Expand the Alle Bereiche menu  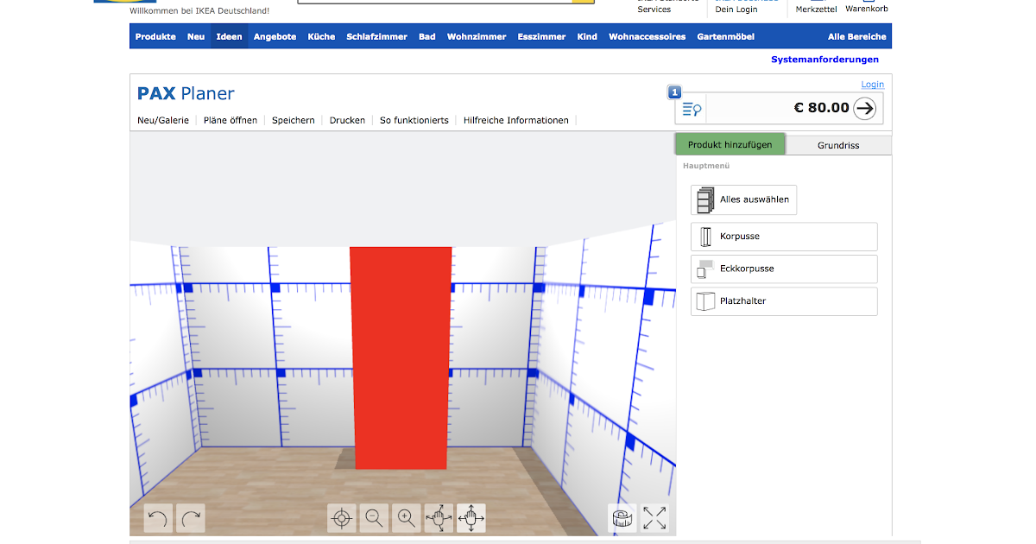pyautogui.click(x=856, y=36)
